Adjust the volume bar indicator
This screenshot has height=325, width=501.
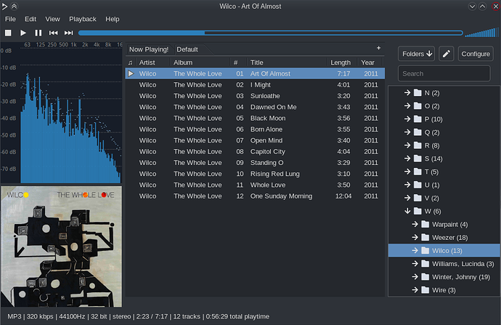481,33
